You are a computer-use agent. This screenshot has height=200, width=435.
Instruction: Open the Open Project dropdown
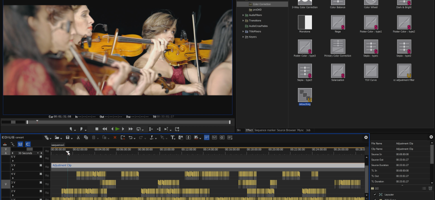61,138
